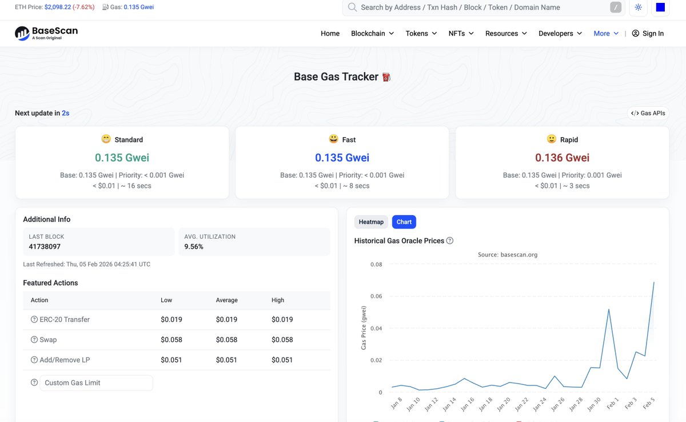
Task: Click the Standard 0.135 Gwei value
Action: pos(122,158)
